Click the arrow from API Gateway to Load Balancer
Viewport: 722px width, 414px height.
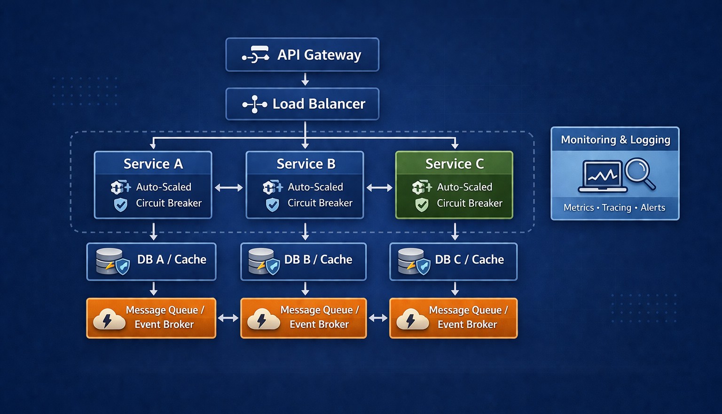tap(305, 79)
